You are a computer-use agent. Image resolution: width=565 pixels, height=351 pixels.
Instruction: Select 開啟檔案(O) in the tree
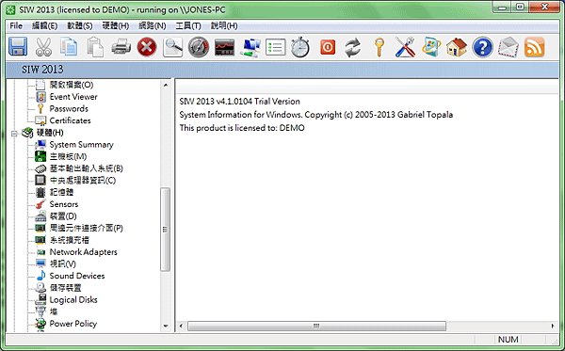72,85
